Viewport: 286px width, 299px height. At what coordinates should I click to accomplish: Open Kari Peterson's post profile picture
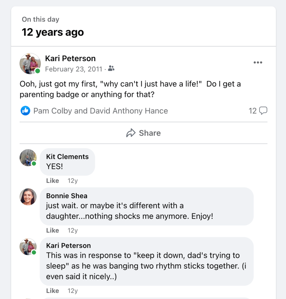point(30,63)
